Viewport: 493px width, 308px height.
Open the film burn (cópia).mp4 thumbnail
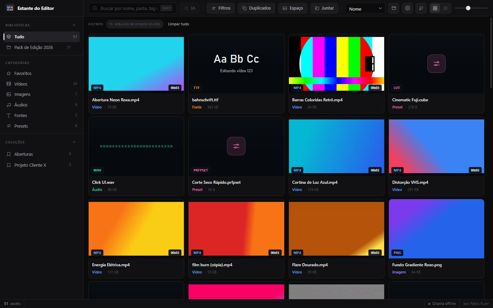236,229
